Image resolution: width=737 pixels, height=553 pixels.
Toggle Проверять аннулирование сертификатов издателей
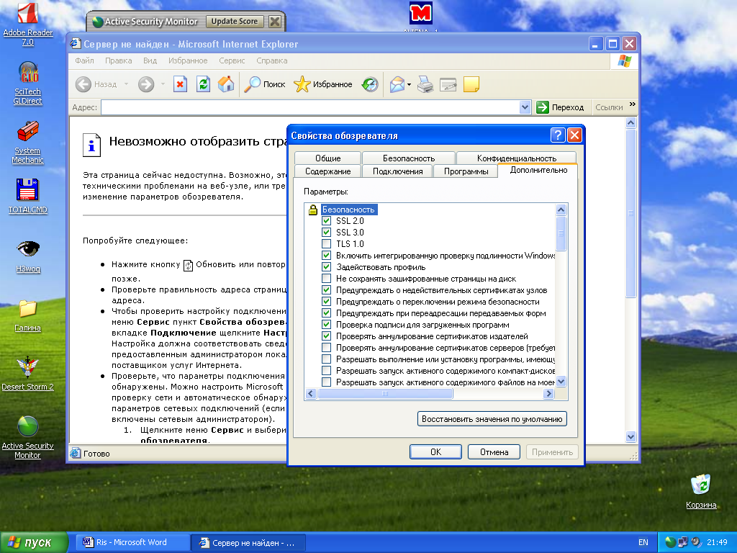(x=326, y=336)
